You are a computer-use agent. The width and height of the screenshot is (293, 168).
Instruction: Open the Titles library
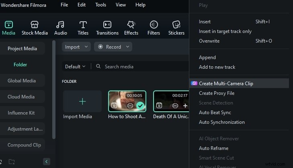tap(83, 28)
